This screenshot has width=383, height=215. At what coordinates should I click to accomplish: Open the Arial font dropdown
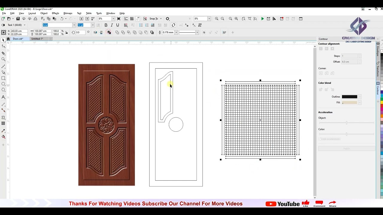pos(74,25)
